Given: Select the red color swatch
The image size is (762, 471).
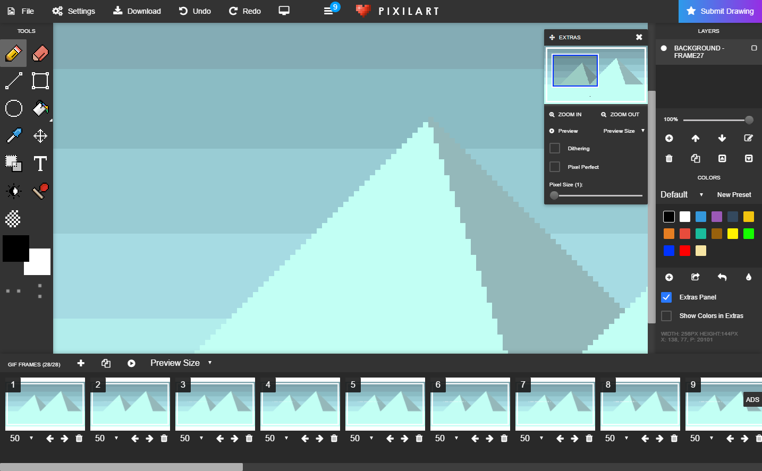Looking at the screenshot, I should [x=685, y=250].
